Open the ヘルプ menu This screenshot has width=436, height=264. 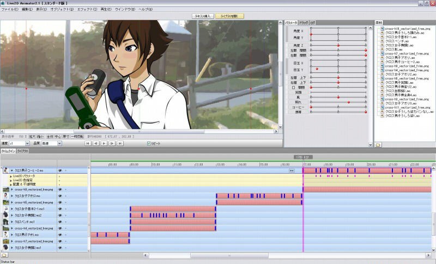[146, 9]
